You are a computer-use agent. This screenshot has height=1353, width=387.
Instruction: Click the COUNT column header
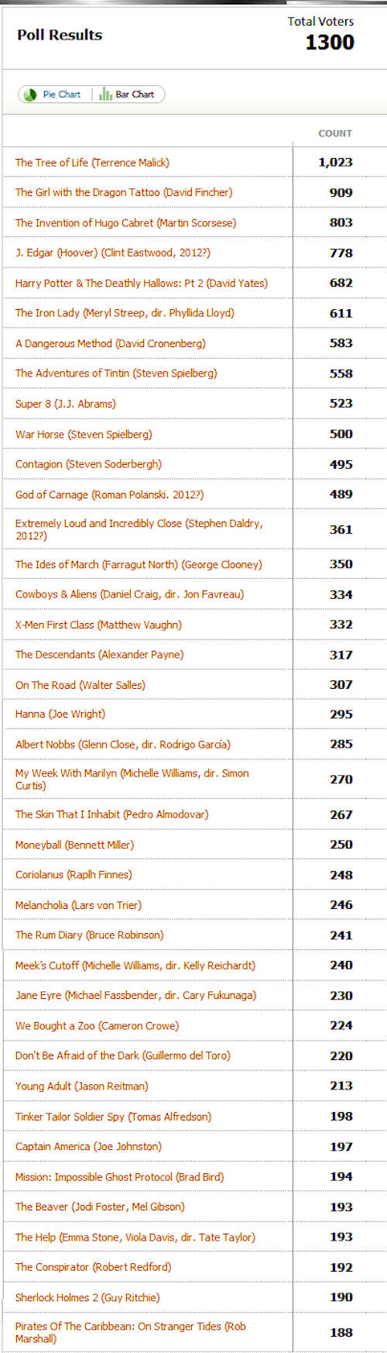(x=335, y=133)
